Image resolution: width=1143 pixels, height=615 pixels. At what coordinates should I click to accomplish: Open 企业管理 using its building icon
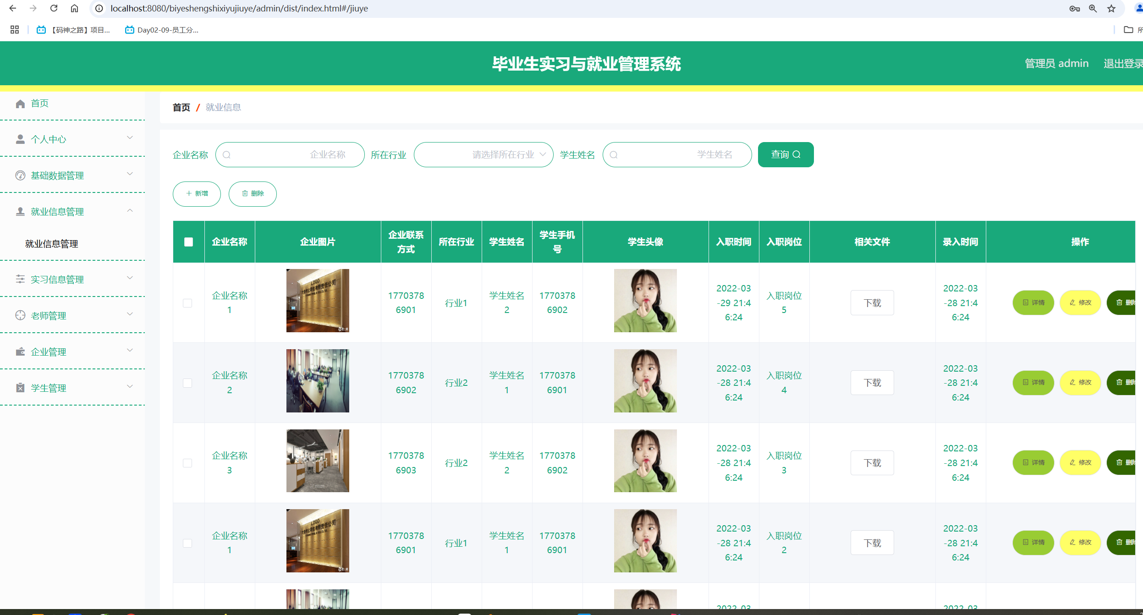[x=20, y=351]
